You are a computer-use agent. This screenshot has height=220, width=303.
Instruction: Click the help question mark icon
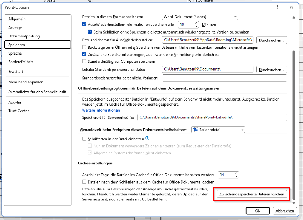click(x=277, y=7)
